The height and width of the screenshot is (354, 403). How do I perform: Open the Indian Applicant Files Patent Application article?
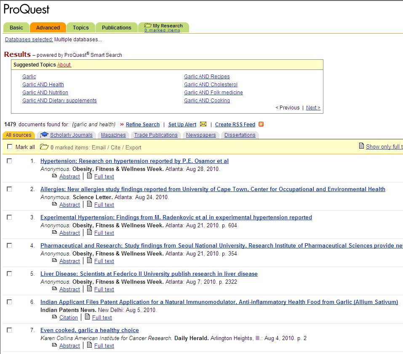pos(219,302)
